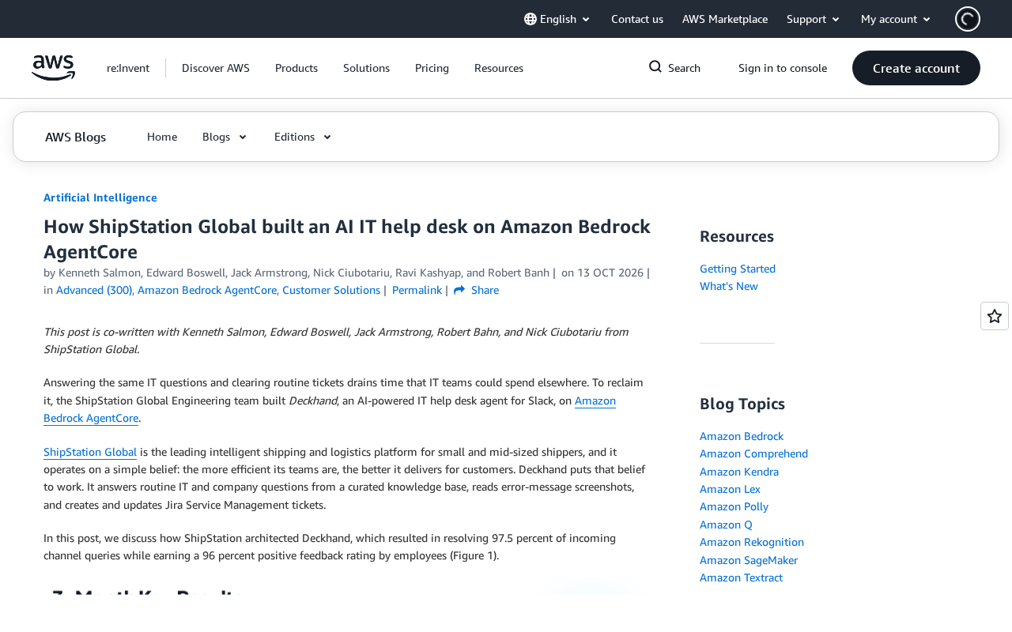Open the Contact us link
Viewport: 1012px width, 632px height.
637,19
